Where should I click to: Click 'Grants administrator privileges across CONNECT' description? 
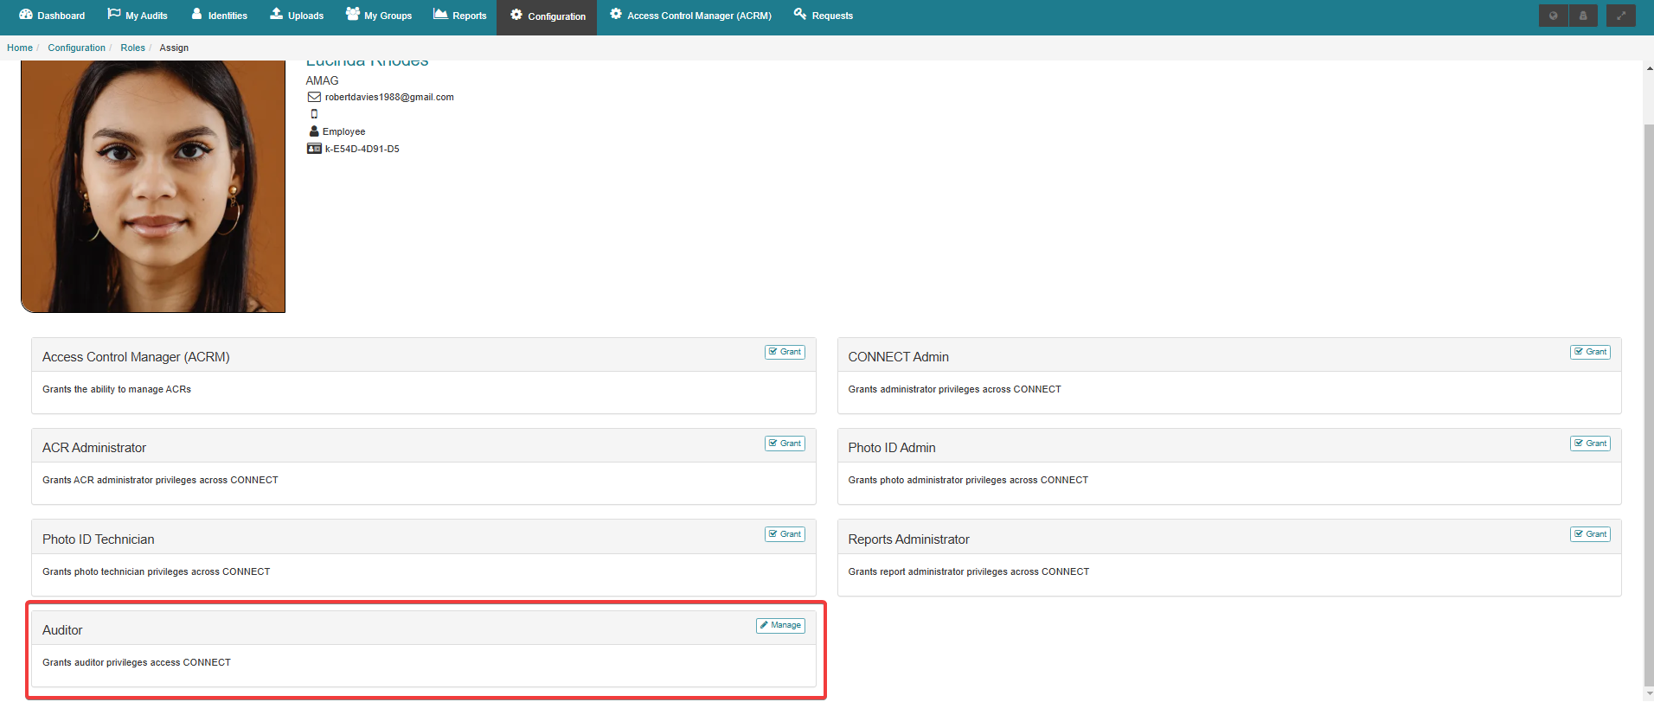[954, 389]
